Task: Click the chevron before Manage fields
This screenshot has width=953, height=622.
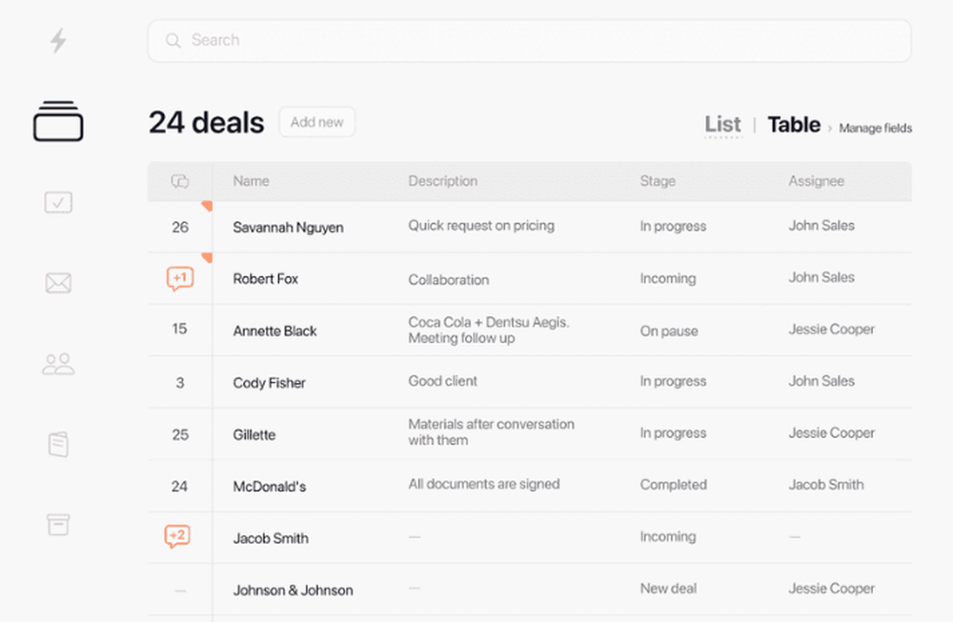Action: click(x=830, y=129)
